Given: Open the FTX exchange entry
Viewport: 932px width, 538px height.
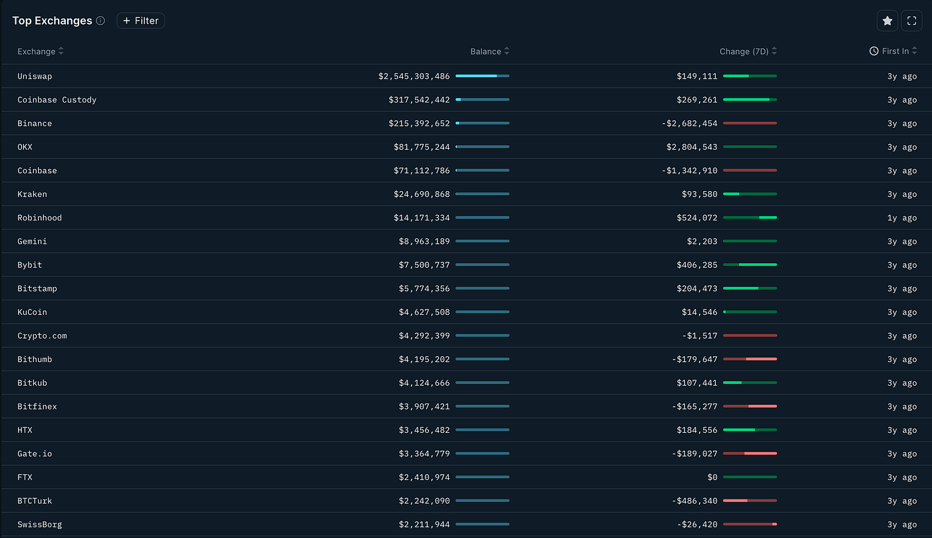Looking at the screenshot, I should 25,477.
